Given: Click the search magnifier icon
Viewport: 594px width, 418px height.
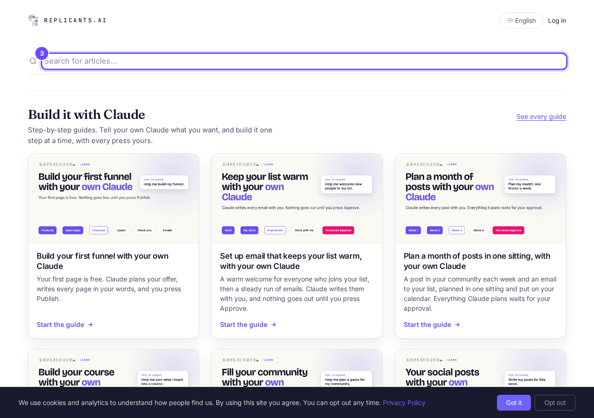Looking at the screenshot, I should 33,61.
